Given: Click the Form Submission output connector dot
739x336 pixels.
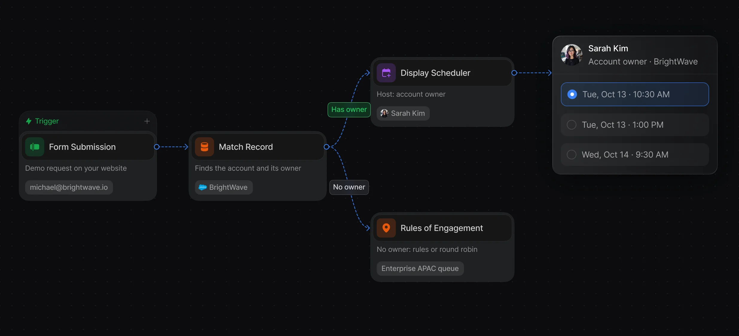Looking at the screenshot, I should 156,147.
